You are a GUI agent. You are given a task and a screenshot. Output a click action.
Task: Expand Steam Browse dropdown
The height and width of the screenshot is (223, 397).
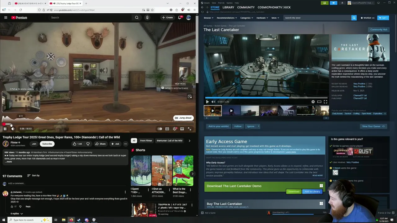point(208,18)
